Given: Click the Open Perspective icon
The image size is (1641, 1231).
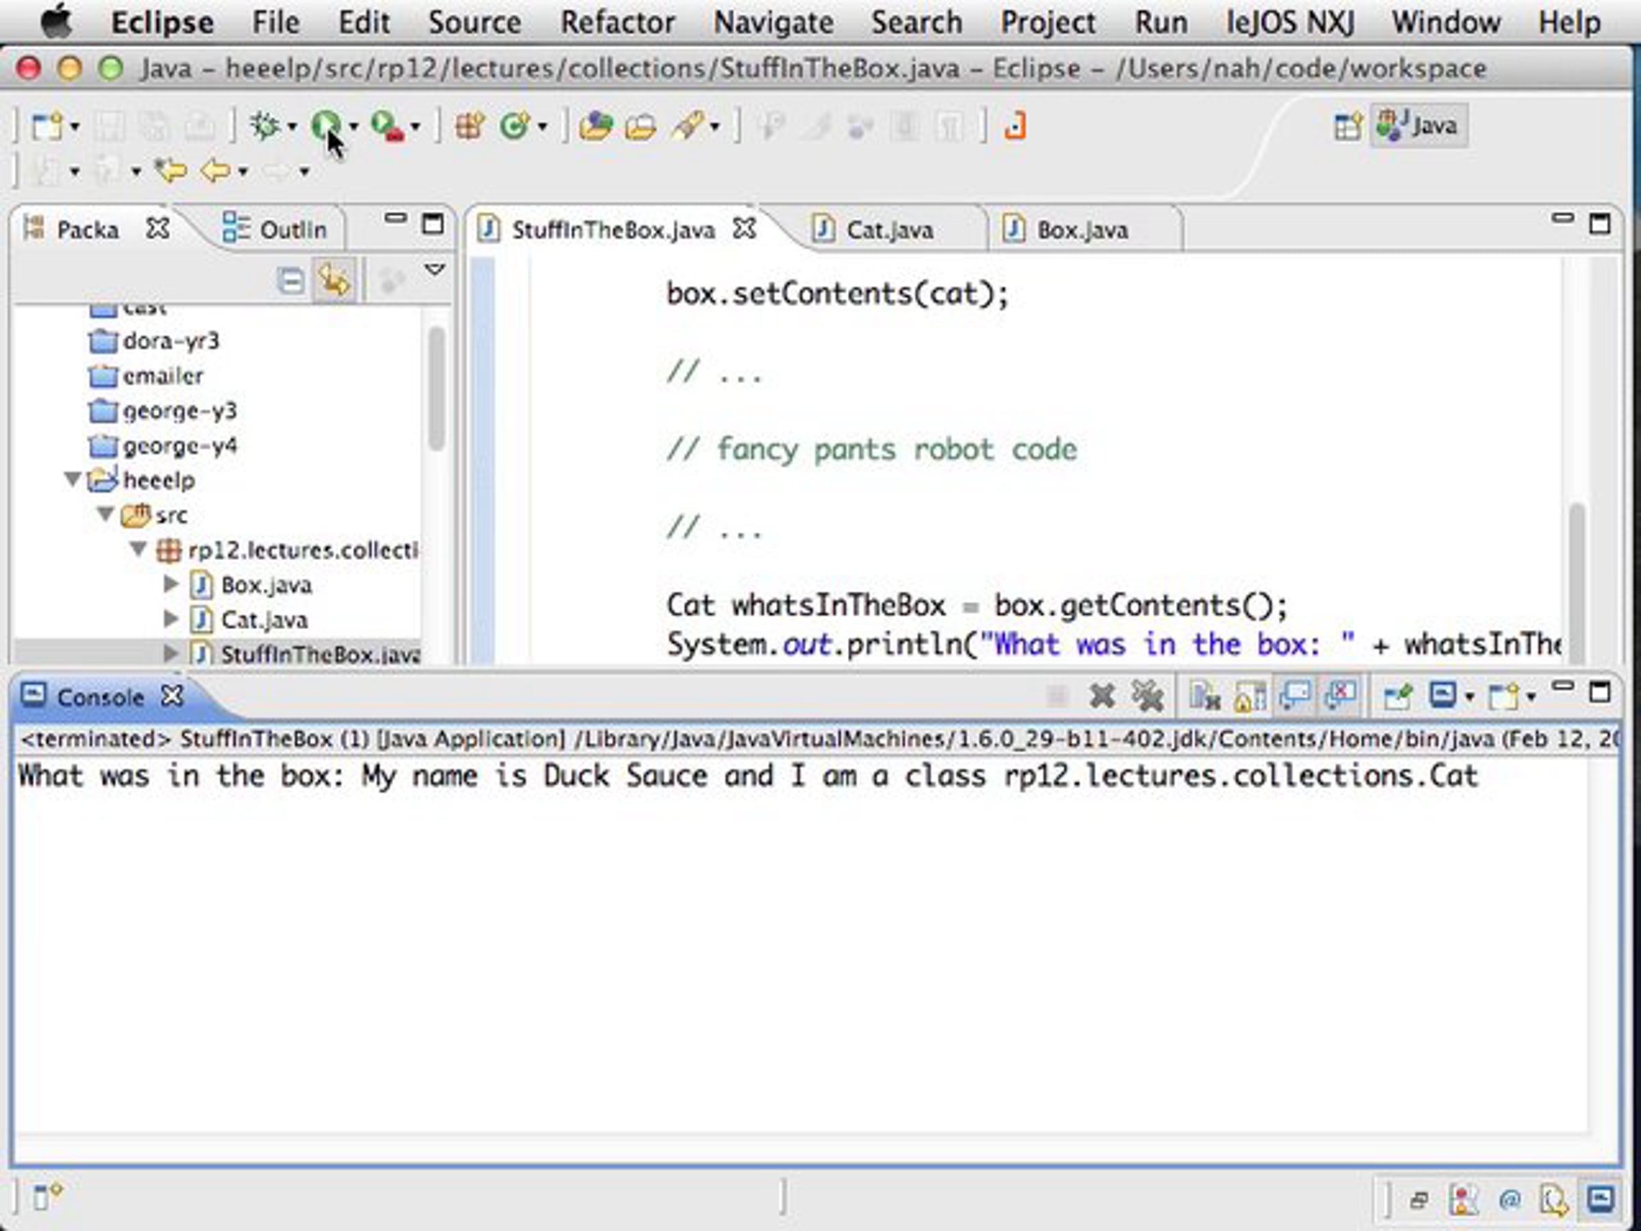Looking at the screenshot, I should pos(1346,125).
